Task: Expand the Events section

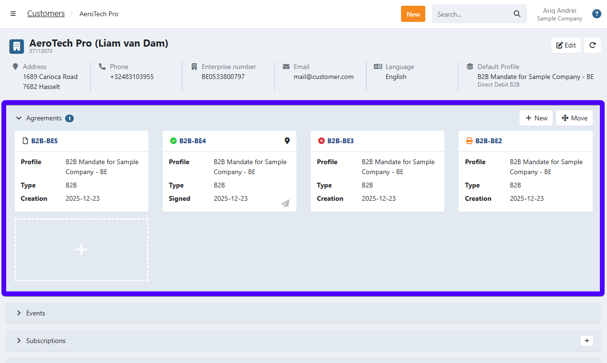Action: click(x=19, y=313)
